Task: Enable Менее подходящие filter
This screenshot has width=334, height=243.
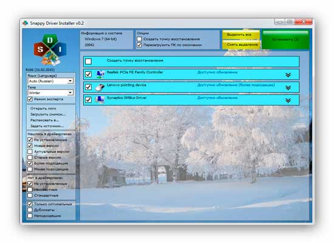Action: [30, 169]
